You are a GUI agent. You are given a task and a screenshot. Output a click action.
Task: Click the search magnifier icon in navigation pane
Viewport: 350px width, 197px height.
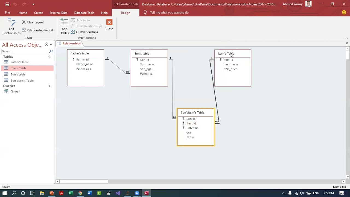[x=51, y=51]
